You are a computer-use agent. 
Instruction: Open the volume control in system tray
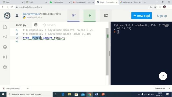point(145,94)
